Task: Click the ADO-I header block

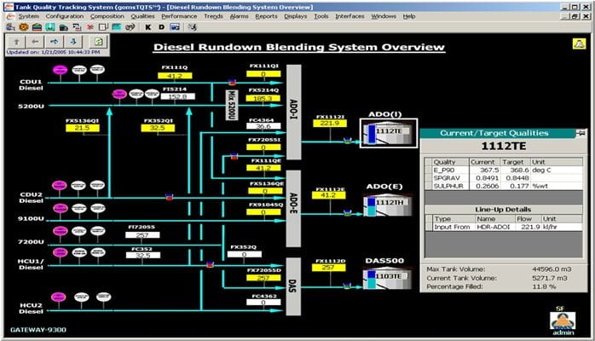Action: click(294, 112)
